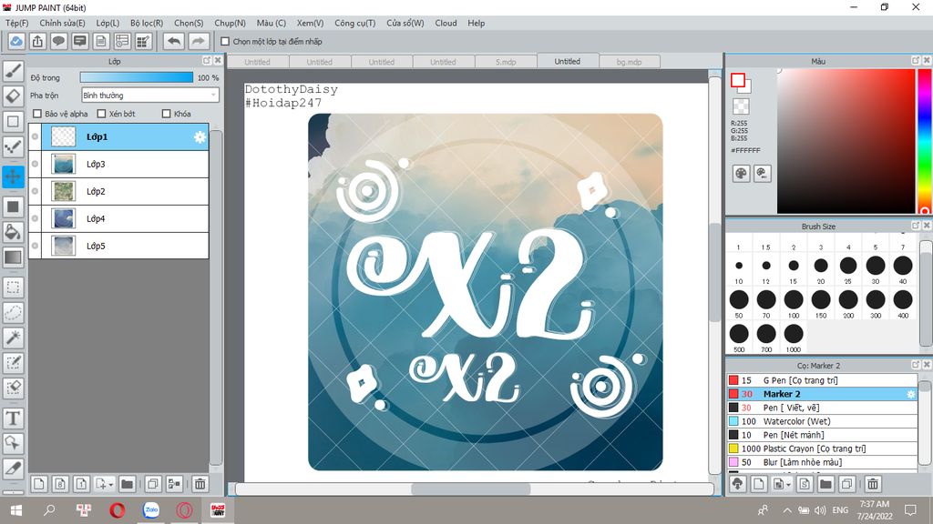933x524 pixels.
Task: Create layer folder in layer panel
Action: click(x=127, y=484)
